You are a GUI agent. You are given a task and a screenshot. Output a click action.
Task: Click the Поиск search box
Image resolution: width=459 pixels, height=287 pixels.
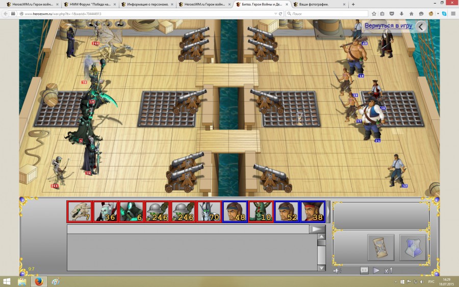[327, 14]
